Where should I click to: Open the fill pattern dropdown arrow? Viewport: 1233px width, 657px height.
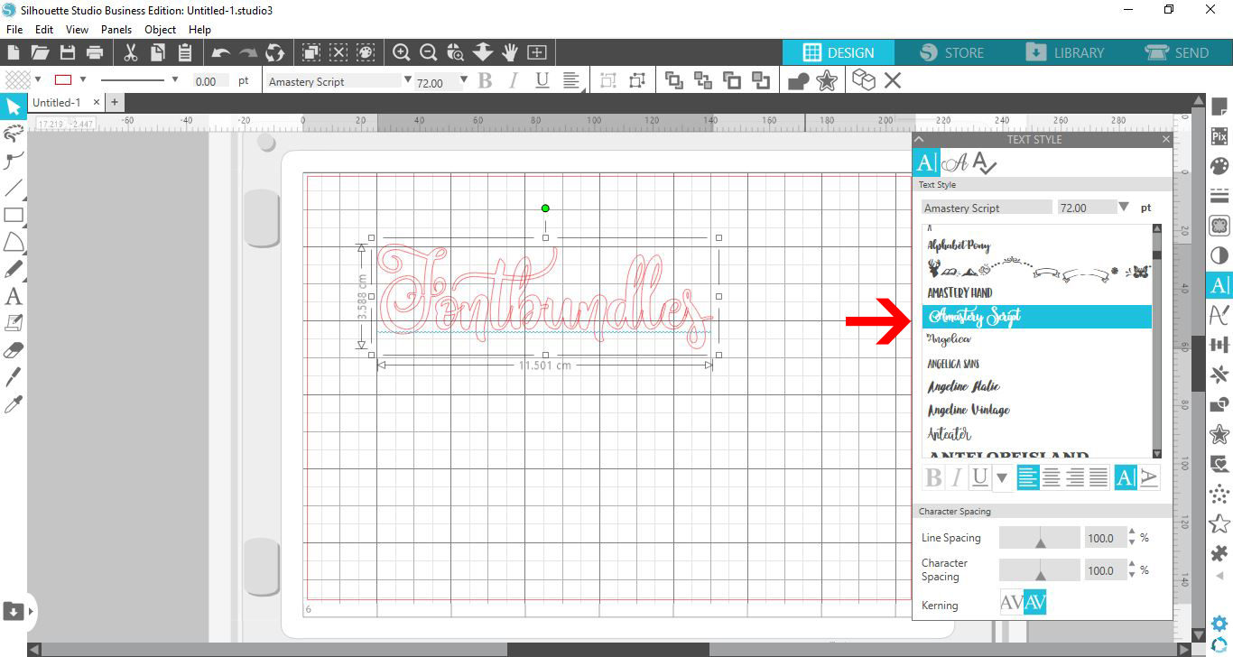38,79
